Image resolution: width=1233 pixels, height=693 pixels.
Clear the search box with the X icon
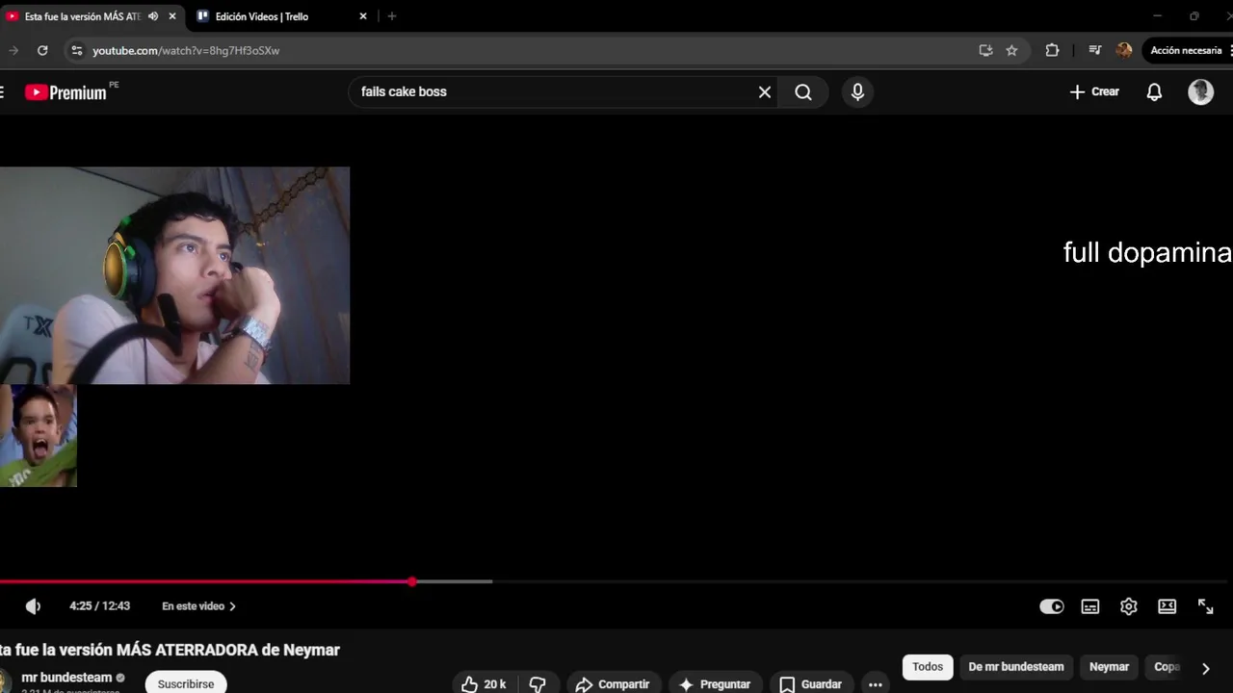[765, 92]
